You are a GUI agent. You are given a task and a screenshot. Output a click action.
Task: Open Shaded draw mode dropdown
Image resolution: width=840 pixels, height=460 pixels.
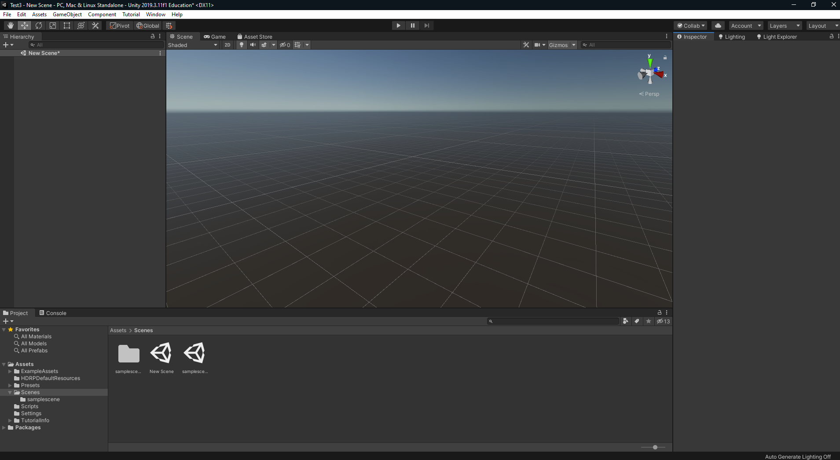click(x=193, y=45)
